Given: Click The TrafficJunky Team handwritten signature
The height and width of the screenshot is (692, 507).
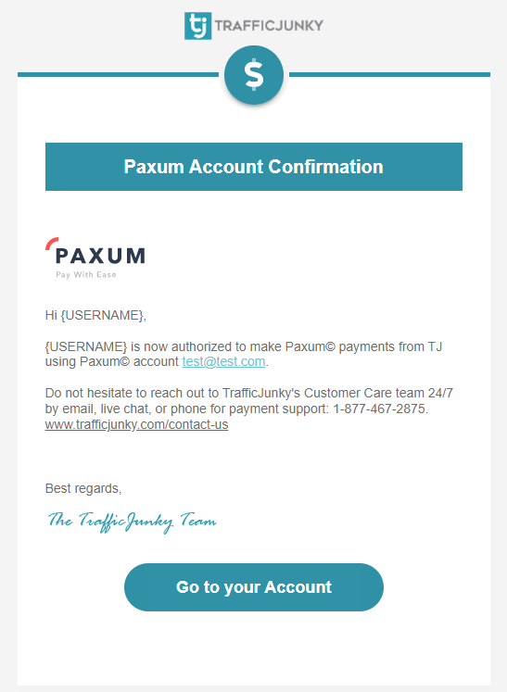Looking at the screenshot, I should 132,522.
